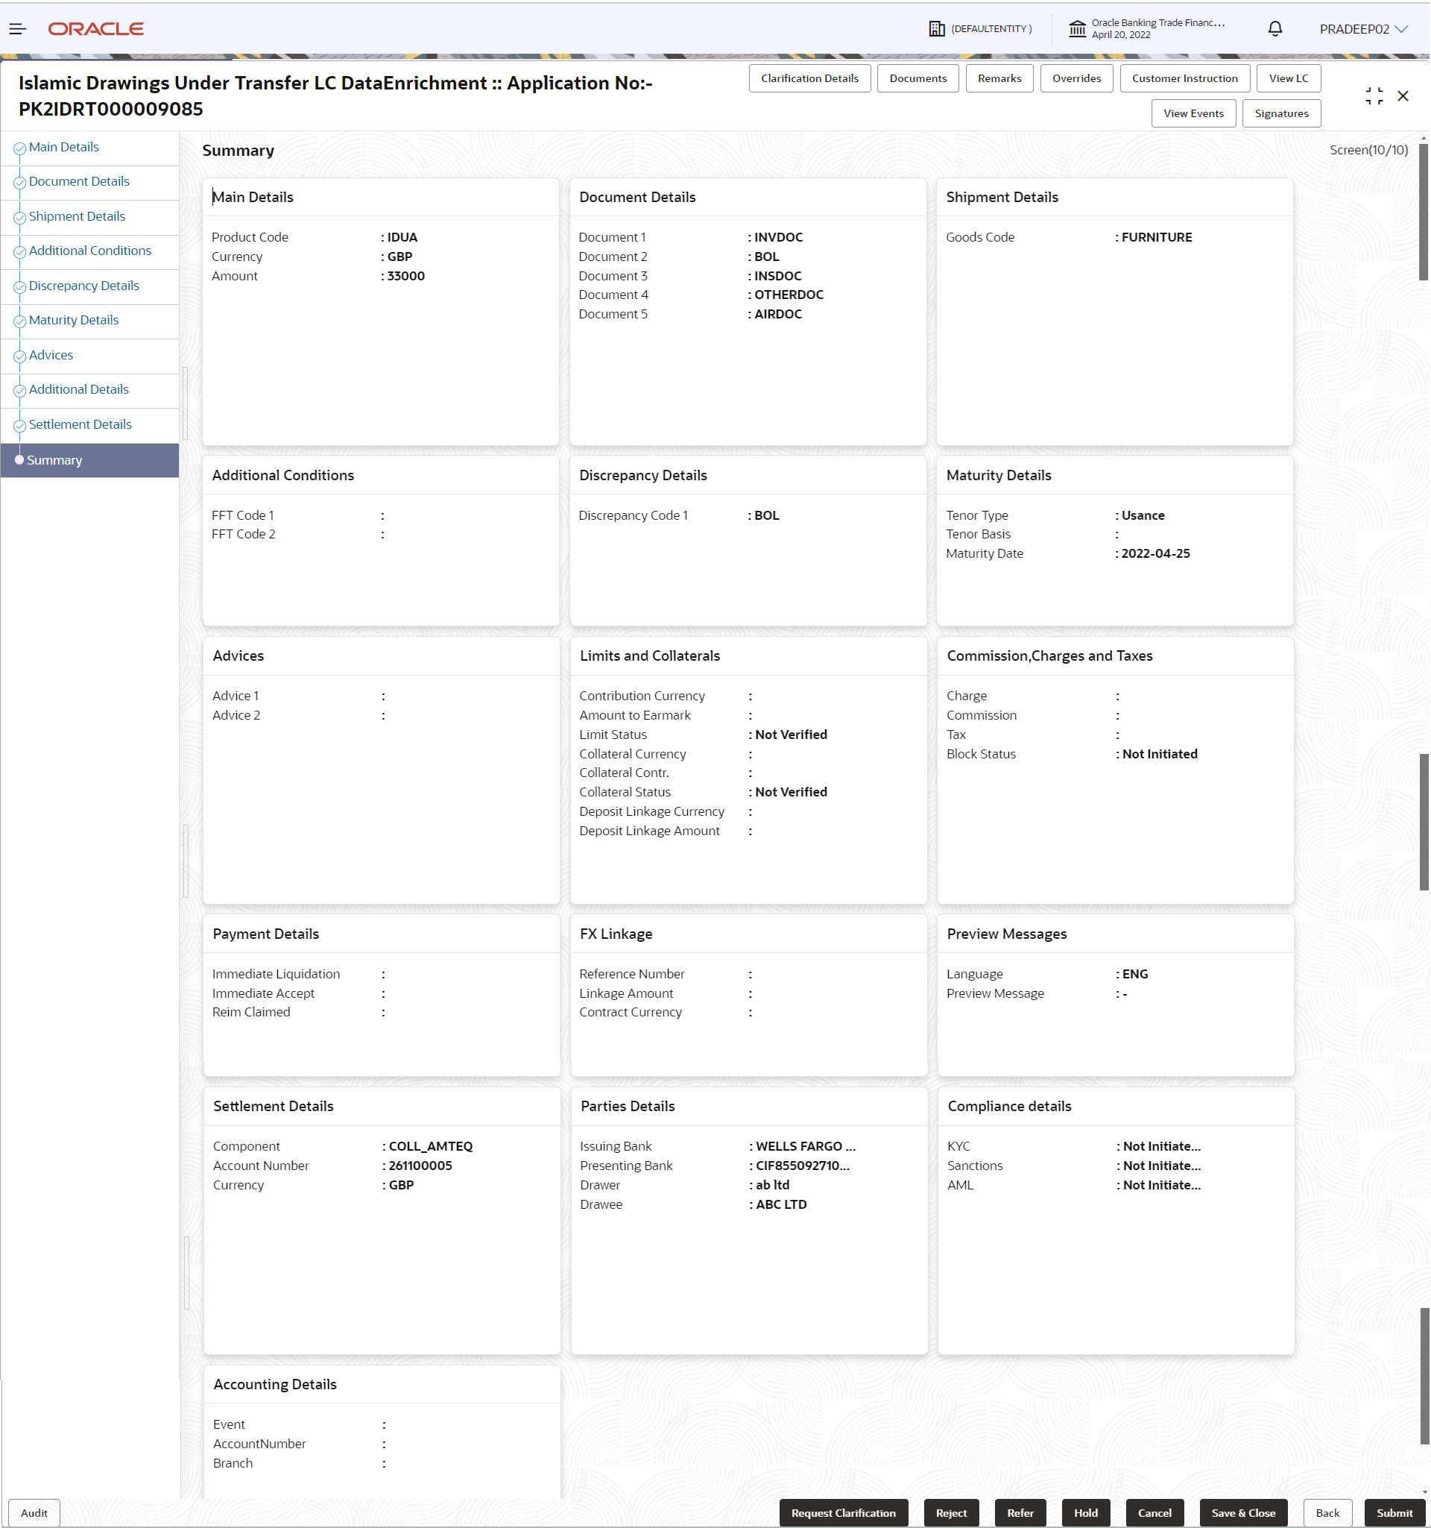Image resolution: width=1431 pixels, height=1528 pixels.
Task: Open the Audit button at the bottom left
Action: click(x=34, y=1512)
